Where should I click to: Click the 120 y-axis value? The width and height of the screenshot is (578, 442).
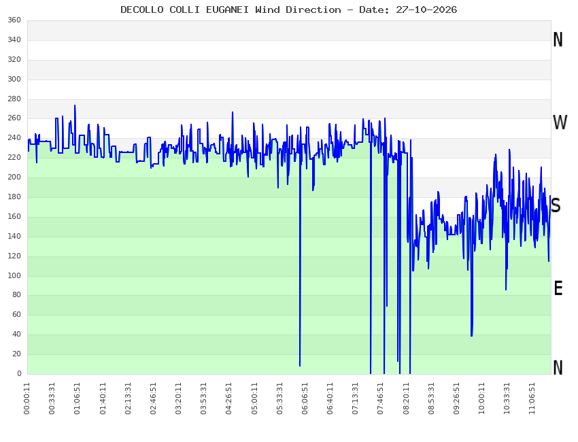[x=14, y=256]
